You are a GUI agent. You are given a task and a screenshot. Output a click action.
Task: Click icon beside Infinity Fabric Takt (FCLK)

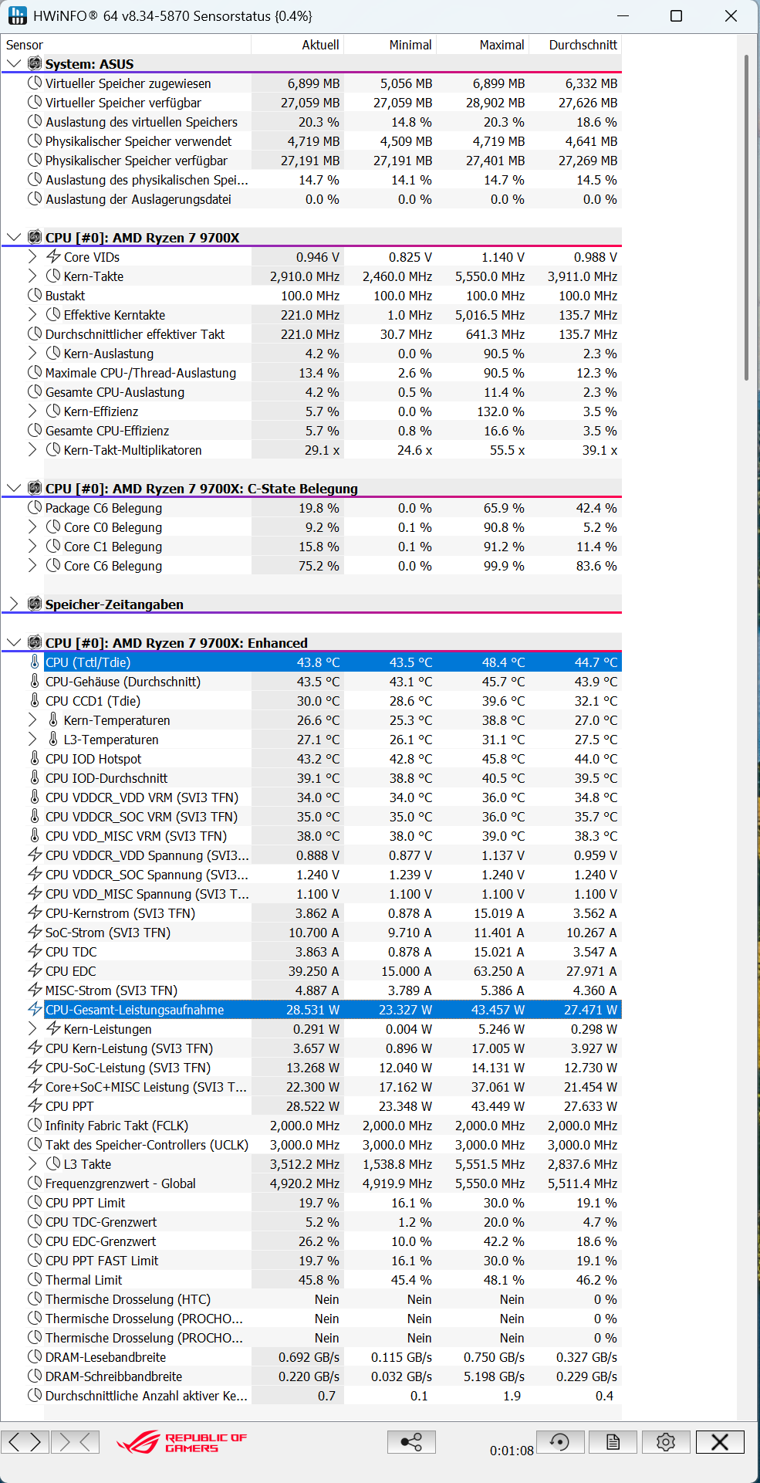tap(35, 1125)
